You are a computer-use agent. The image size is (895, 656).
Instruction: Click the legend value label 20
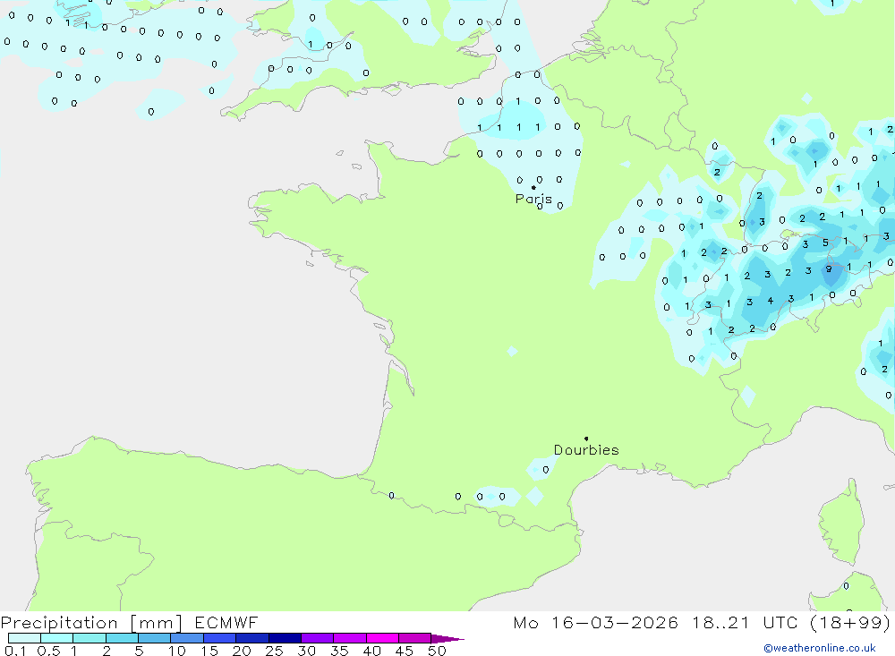point(242,651)
